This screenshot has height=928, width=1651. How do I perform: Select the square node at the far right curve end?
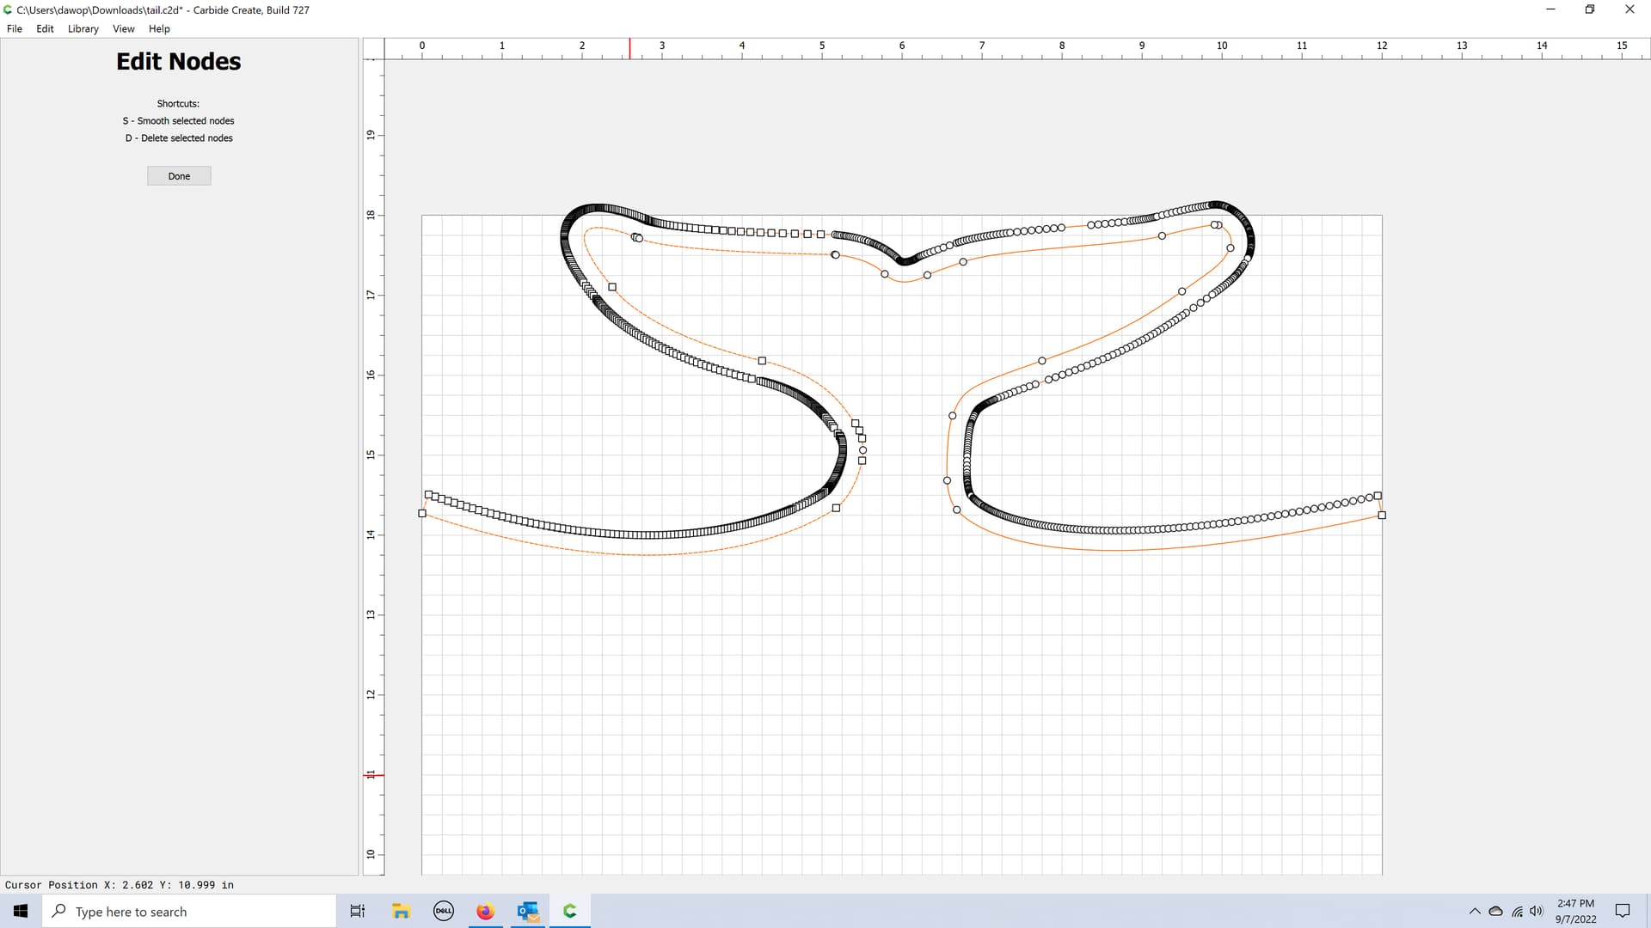1382,516
